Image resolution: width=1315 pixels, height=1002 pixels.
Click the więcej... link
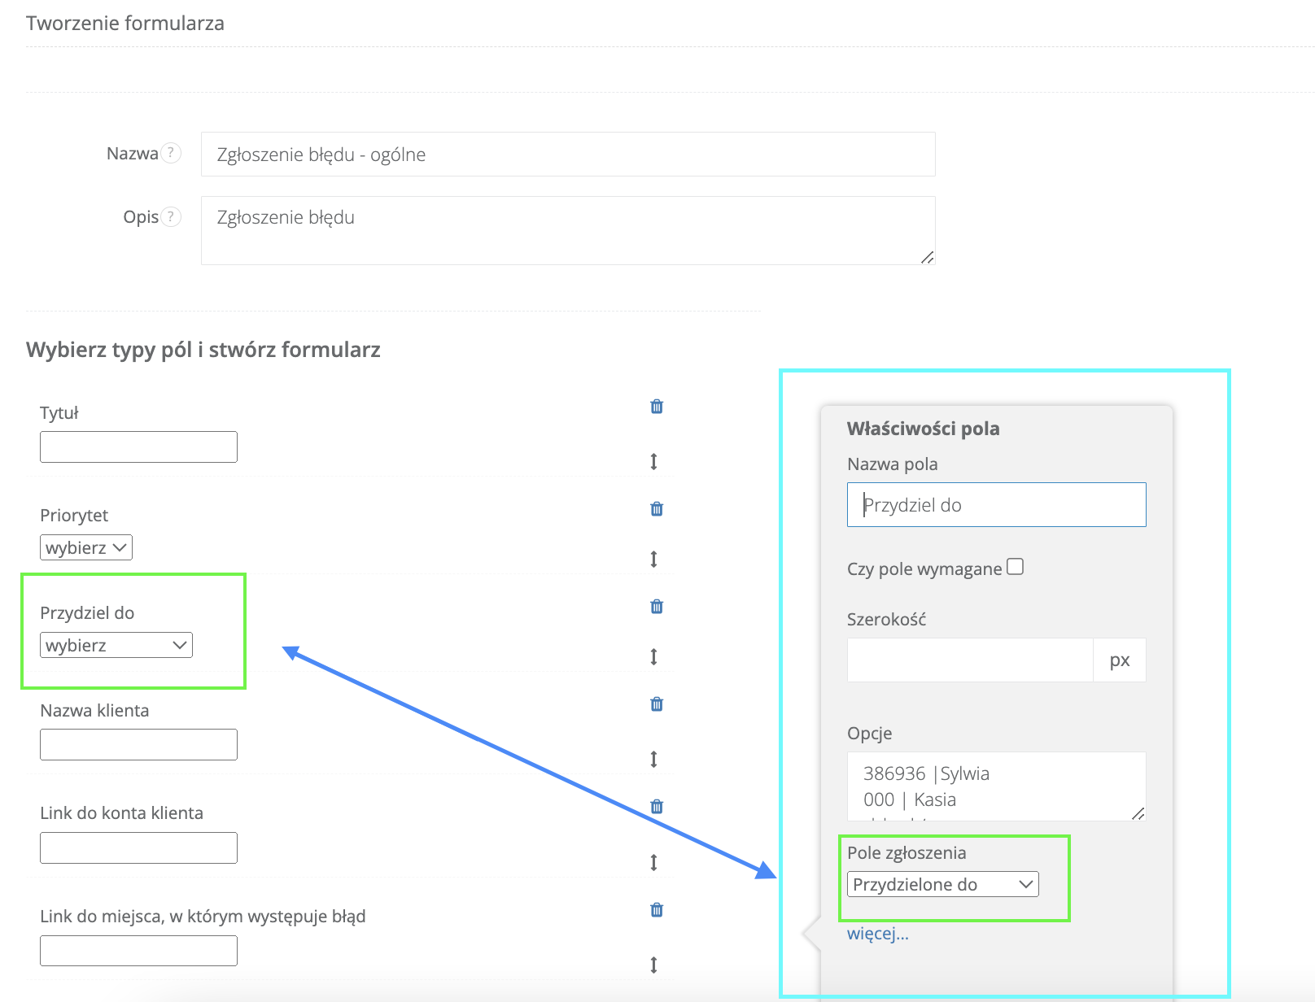pyautogui.click(x=877, y=934)
